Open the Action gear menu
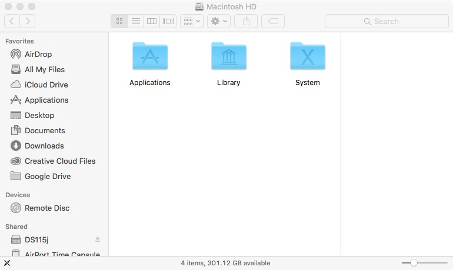The width and height of the screenshot is (453, 270). pos(219,21)
